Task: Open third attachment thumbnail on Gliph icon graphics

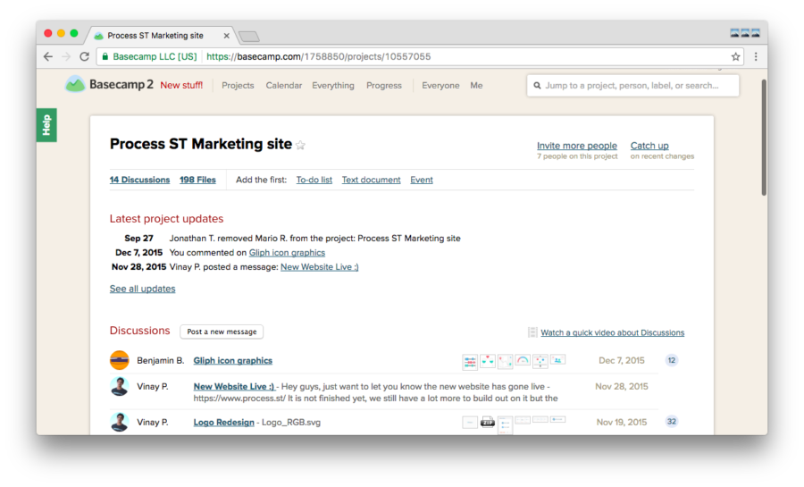Action: pyautogui.click(x=505, y=361)
